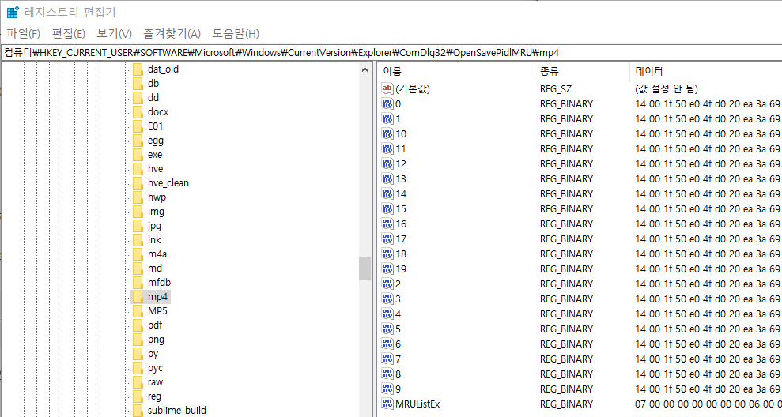Select value named 7
The height and width of the screenshot is (417, 782).
(398, 359)
